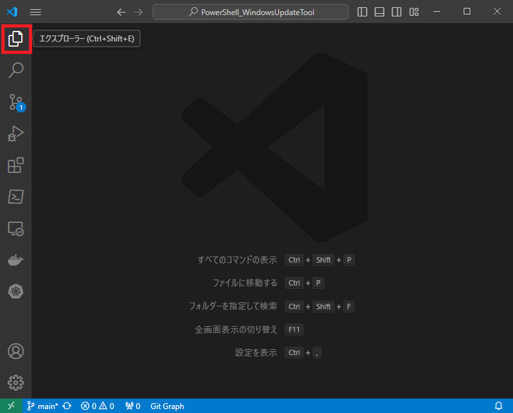
Task: Open the Search view in the activity bar
Action: tap(16, 70)
